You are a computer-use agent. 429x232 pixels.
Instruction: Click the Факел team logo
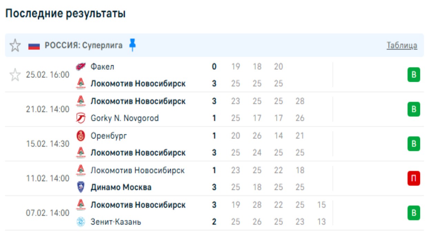[80, 67]
